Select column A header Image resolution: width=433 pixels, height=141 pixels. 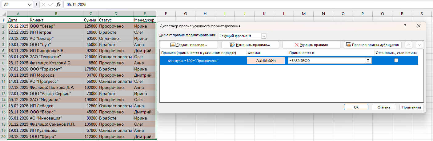[18, 14]
